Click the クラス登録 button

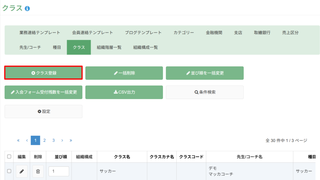pos(43,73)
